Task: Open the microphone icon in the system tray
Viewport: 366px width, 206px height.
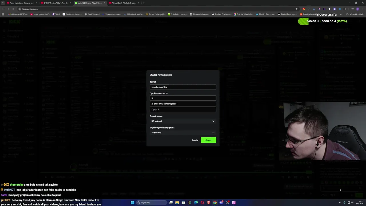Action: pyautogui.click(x=344, y=203)
